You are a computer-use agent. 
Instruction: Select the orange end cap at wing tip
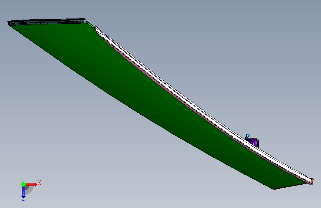[x=312, y=180]
